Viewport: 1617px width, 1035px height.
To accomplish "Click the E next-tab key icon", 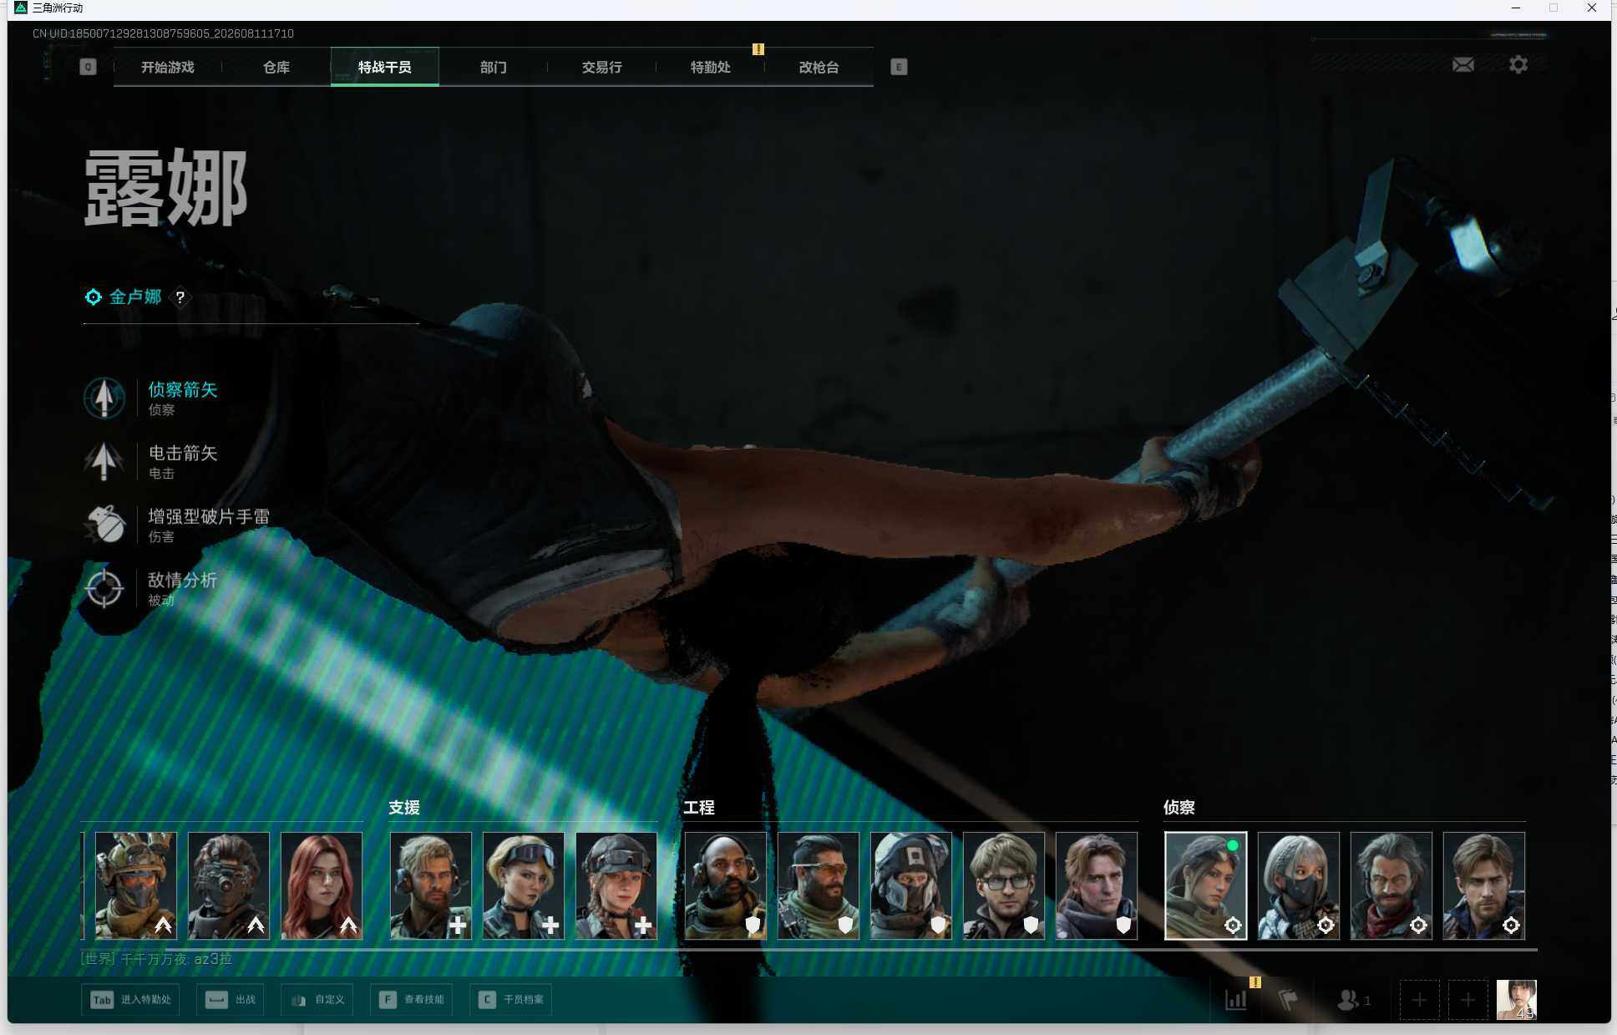I will point(899,67).
